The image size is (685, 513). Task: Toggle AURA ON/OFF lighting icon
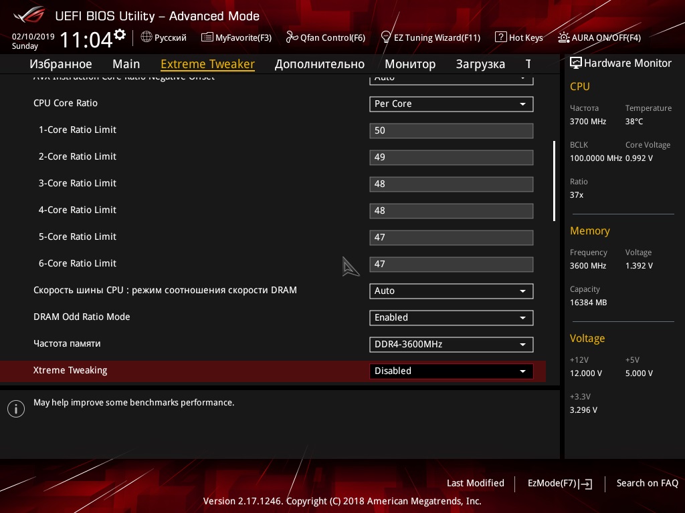tap(563, 37)
